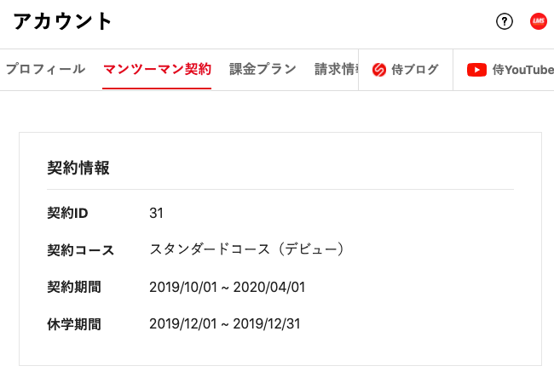Click the 2019/10/01 ~ 2020/04/01 contract period
The width and height of the screenshot is (554, 383).
[x=227, y=287]
